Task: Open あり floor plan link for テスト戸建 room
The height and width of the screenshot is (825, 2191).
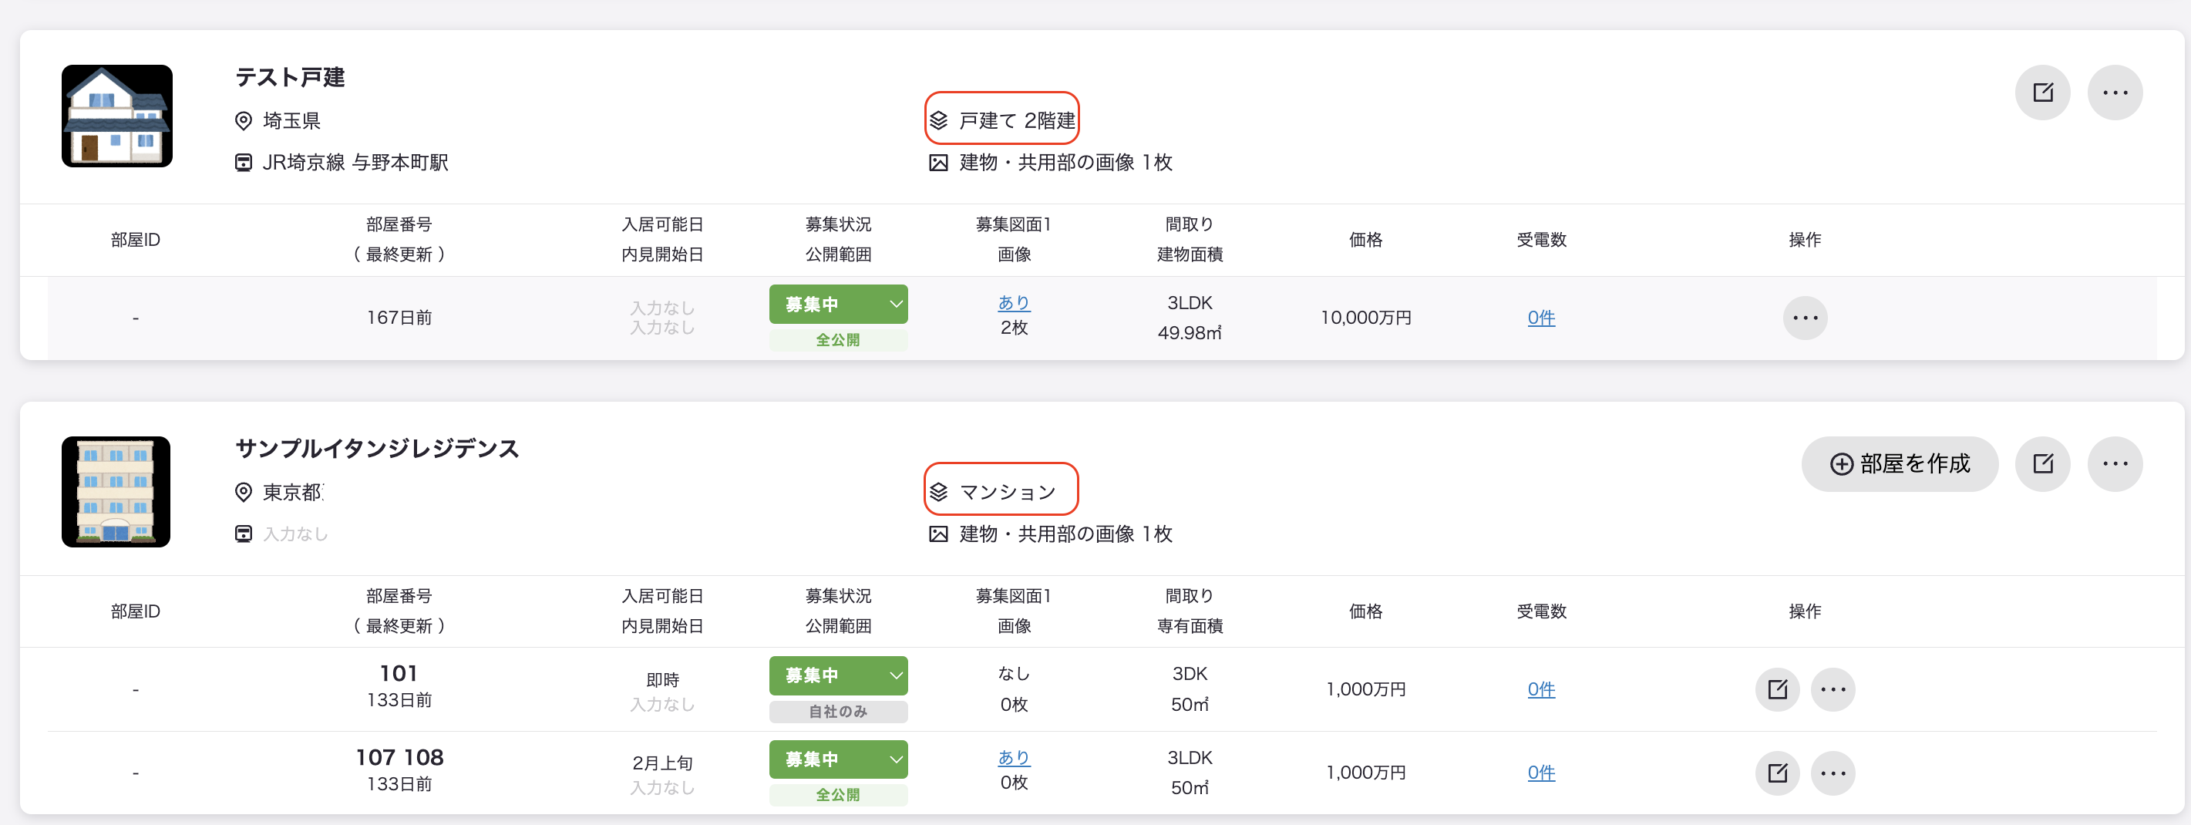Action: 1014,302
